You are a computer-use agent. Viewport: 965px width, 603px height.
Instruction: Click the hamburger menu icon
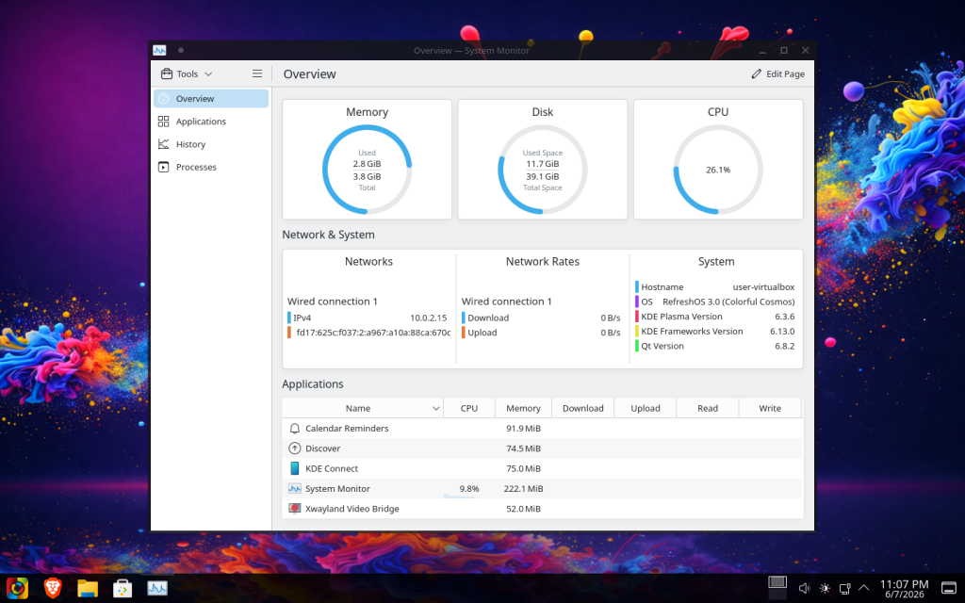click(x=257, y=73)
